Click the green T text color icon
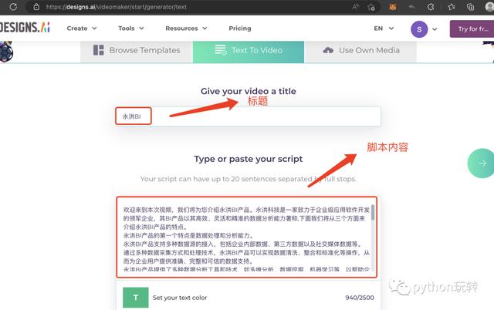This screenshot has height=310, width=494. coord(136,298)
